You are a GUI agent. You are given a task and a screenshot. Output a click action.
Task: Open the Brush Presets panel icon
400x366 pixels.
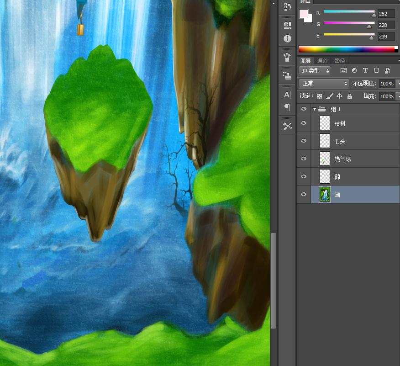coord(287,57)
